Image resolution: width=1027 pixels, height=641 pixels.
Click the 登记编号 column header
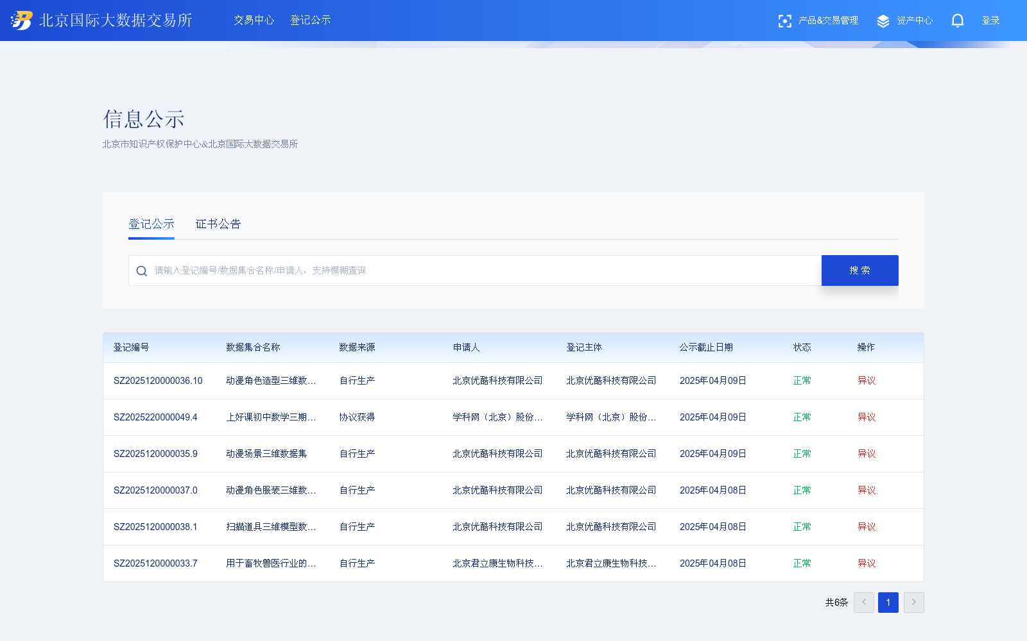[131, 347]
